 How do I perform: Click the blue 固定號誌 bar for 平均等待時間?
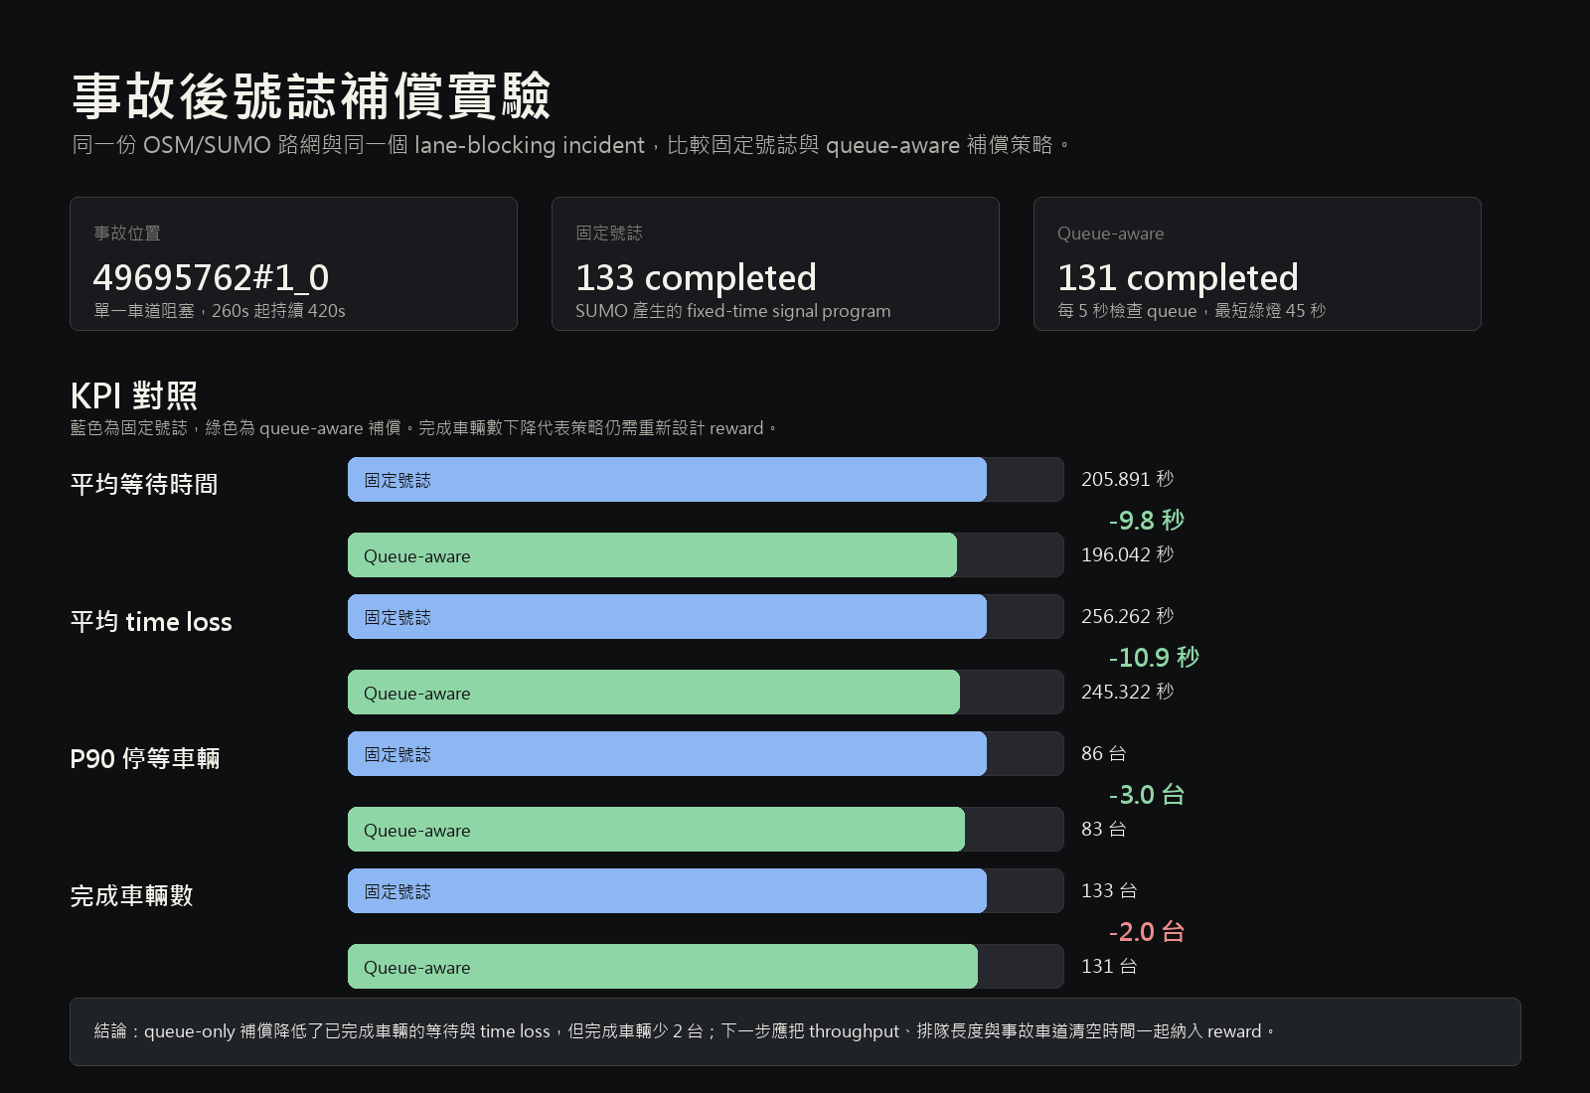(x=667, y=480)
